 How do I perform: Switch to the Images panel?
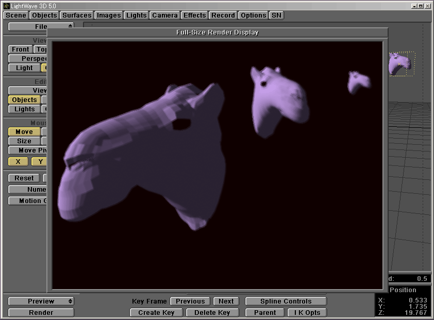click(x=109, y=15)
